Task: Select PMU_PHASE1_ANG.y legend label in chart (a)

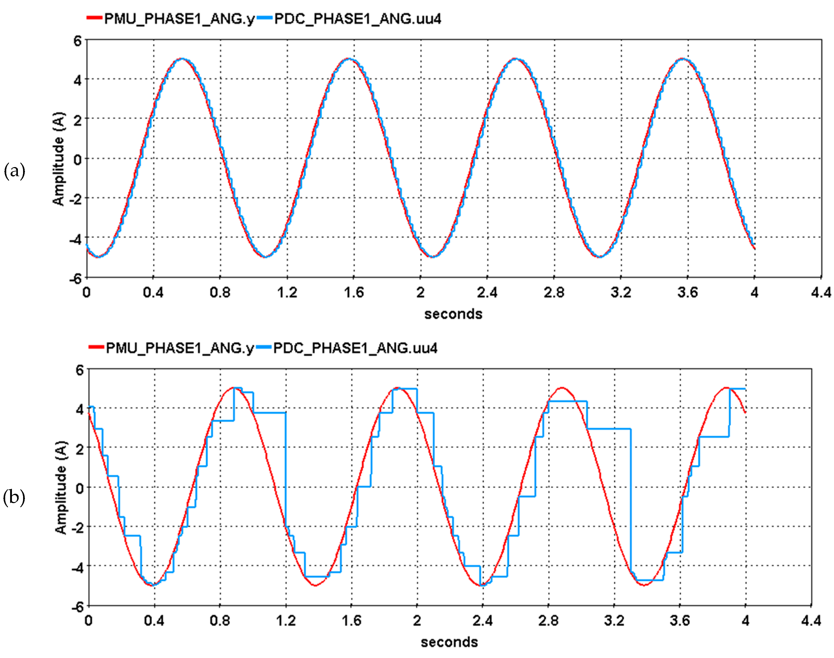Action: click(179, 18)
